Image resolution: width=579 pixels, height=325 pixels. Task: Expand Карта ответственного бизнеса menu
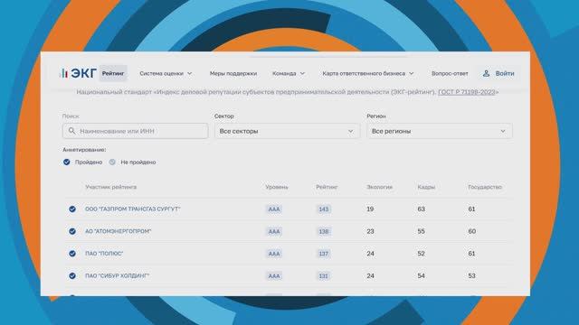click(368, 73)
